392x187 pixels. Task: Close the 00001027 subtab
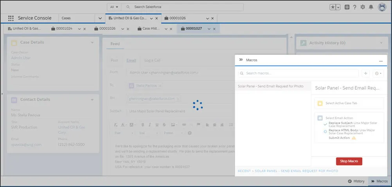(x=214, y=29)
